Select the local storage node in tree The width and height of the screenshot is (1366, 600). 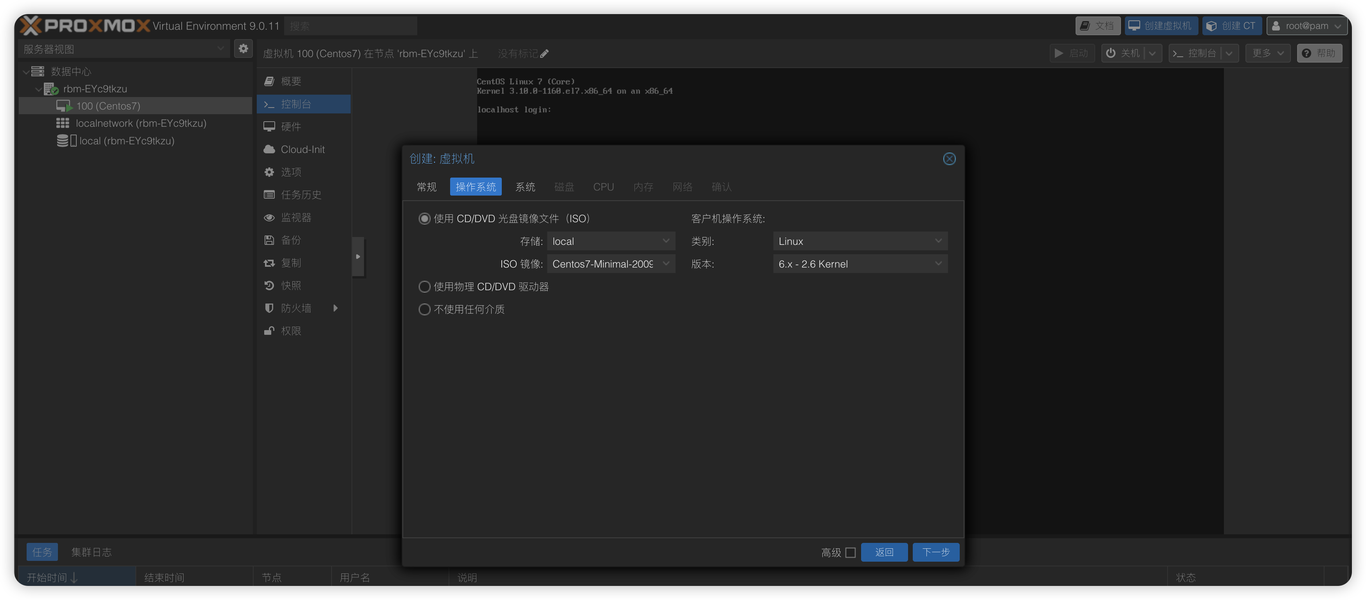point(126,141)
